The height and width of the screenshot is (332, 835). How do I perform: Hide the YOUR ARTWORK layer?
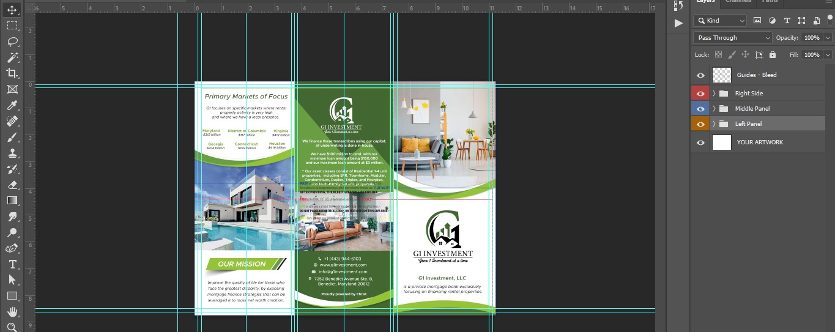[x=701, y=142]
